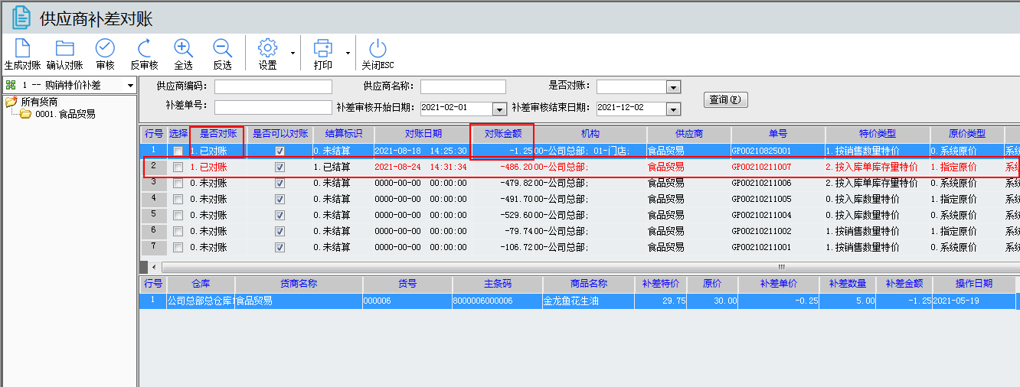Screen dimensions: 1020x387
Task: Click the 反选 invert selection icon
Action: pos(222,48)
